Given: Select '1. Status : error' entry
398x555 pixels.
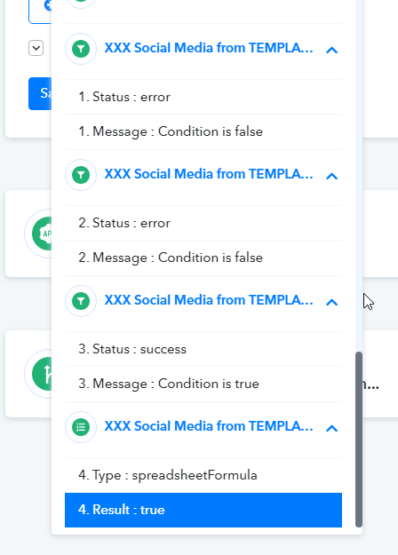Looking at the screenshot, I should point(203,97).
